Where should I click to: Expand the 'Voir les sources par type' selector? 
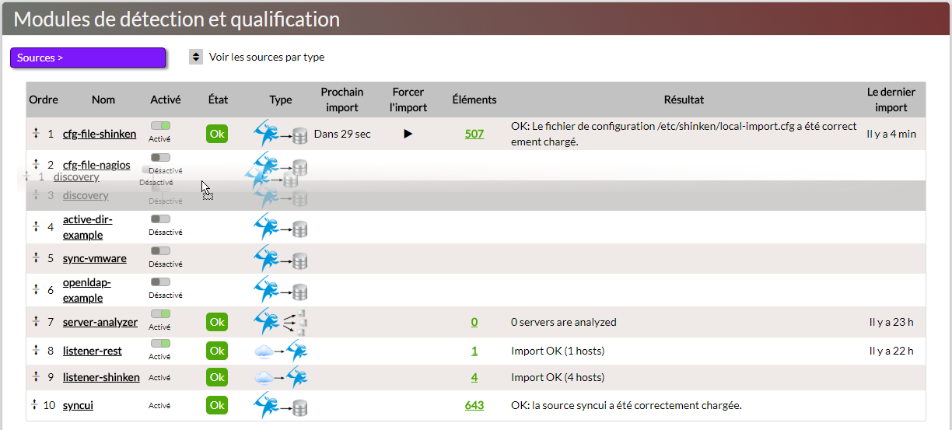[196, 57]
